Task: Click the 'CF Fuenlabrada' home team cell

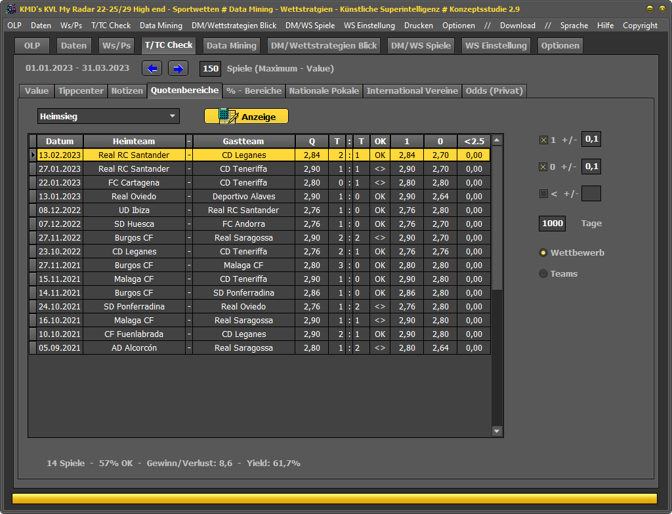Action: (x=134, y=334)
